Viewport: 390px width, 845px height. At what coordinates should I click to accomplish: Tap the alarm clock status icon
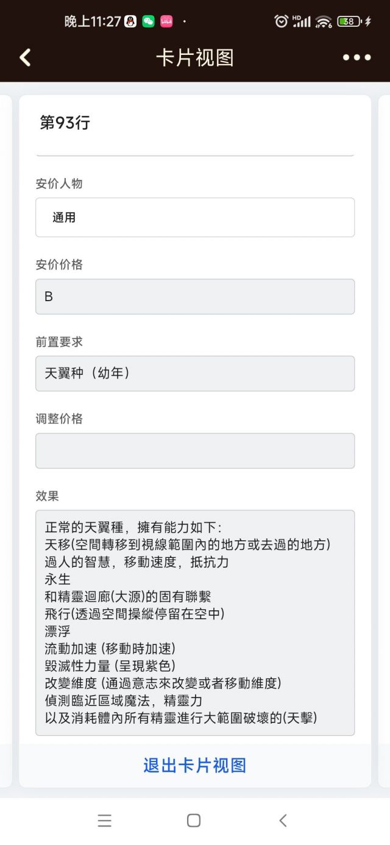pos(281,21)
